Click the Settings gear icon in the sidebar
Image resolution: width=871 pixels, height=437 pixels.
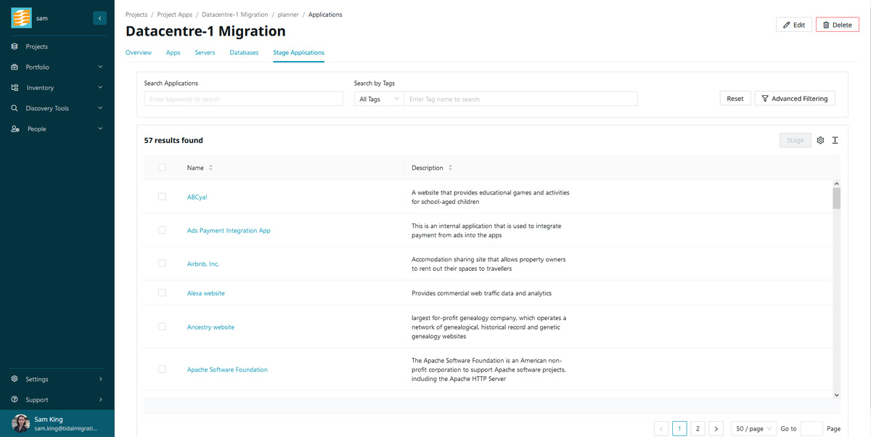pos(15,379)
